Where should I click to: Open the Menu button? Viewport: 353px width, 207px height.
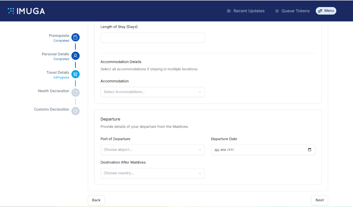click(x=326, y=11)
